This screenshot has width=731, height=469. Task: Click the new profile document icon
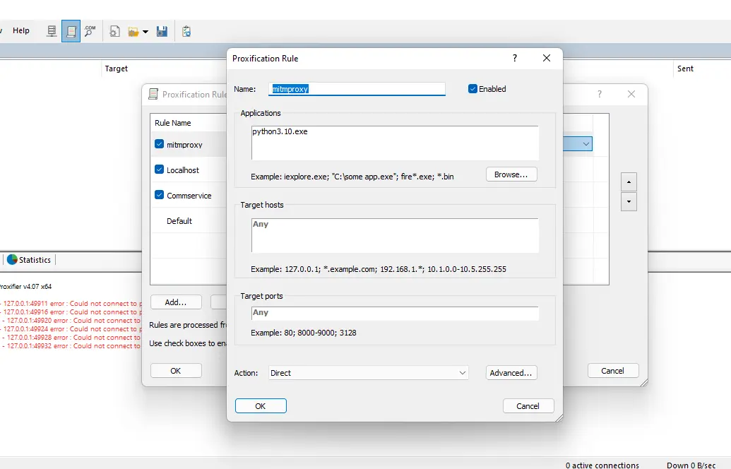(114, 31)
